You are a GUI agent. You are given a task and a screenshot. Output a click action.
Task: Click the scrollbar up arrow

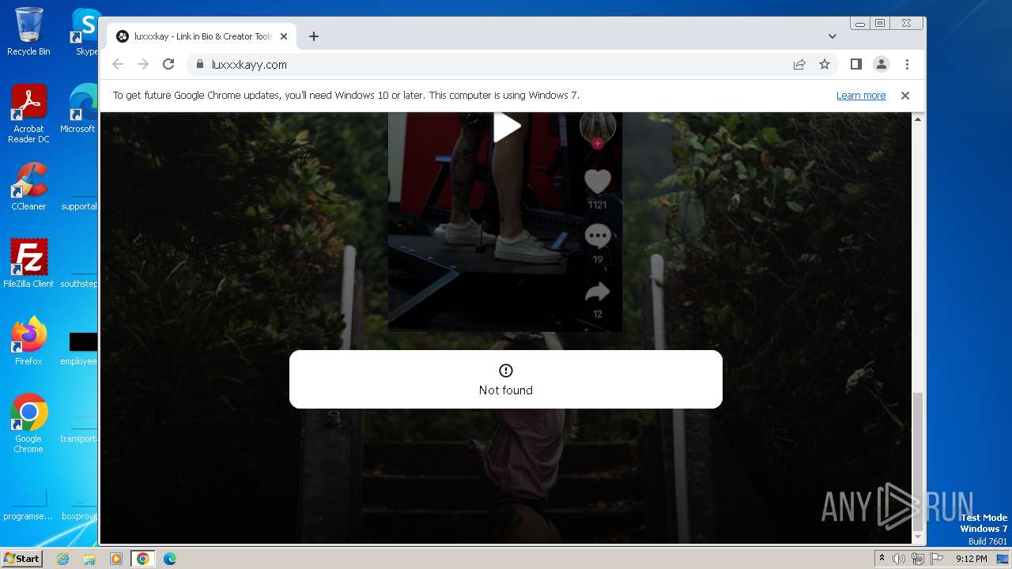918,119
